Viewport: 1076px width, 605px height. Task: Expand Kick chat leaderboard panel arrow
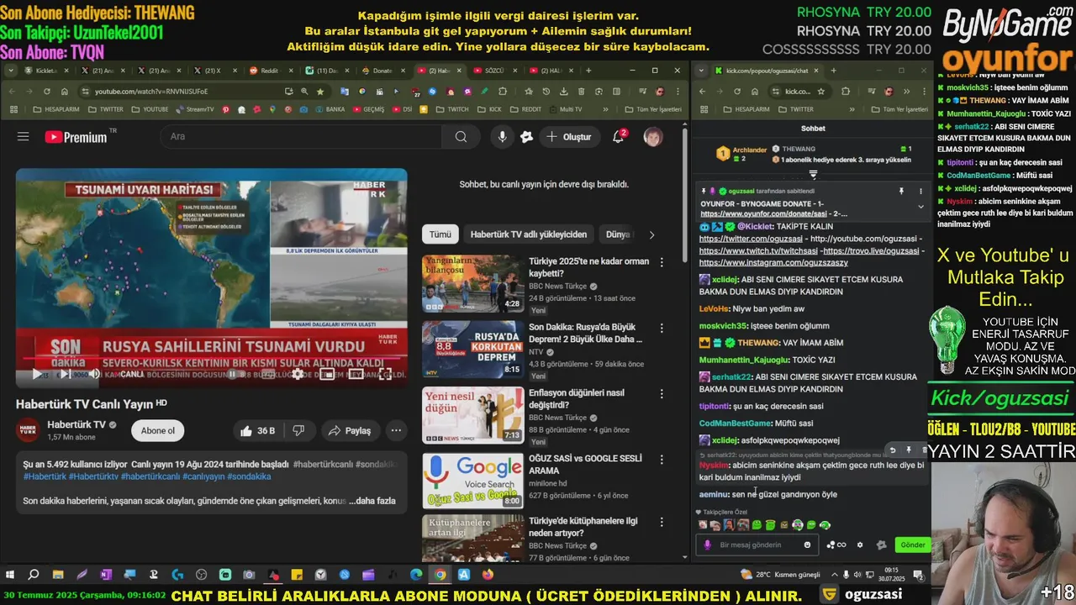813,174
